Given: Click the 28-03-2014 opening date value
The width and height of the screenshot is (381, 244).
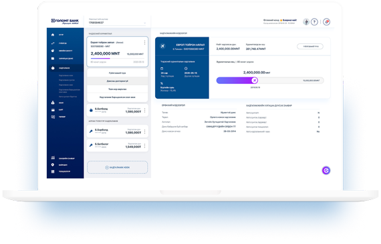Looking at the screenshot, I should tap(230, 131).
